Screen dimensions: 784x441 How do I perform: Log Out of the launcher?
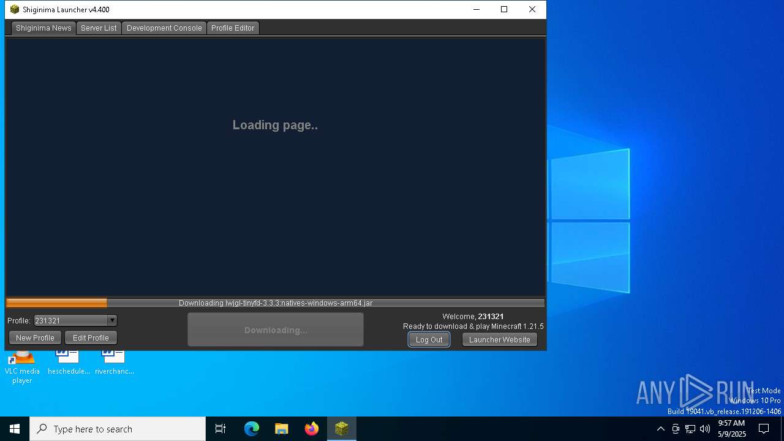coord(429,339)
